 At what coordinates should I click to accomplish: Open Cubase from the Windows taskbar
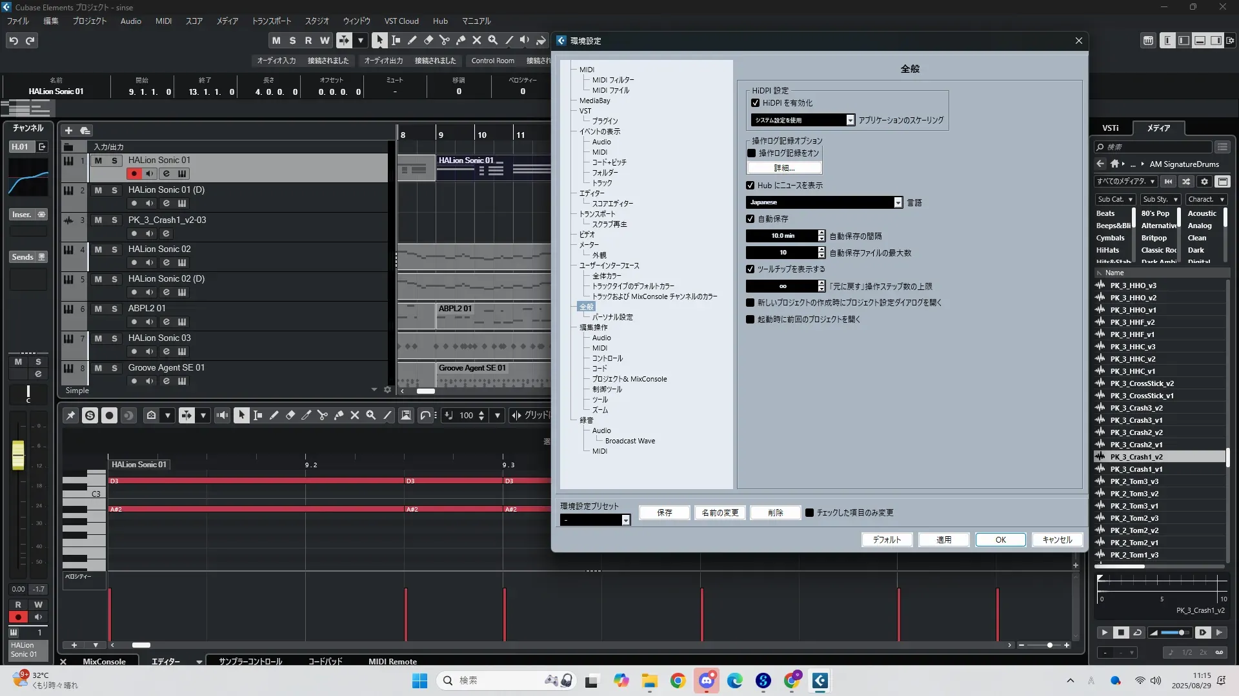pyautogui.click(x=820, y=681)
